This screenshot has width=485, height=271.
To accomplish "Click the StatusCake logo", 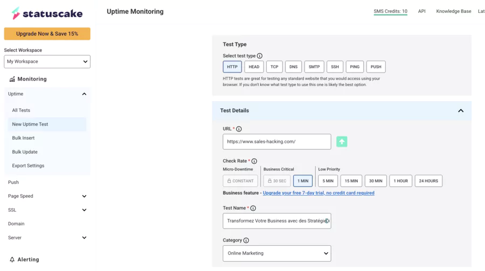I will coord(47,13).
